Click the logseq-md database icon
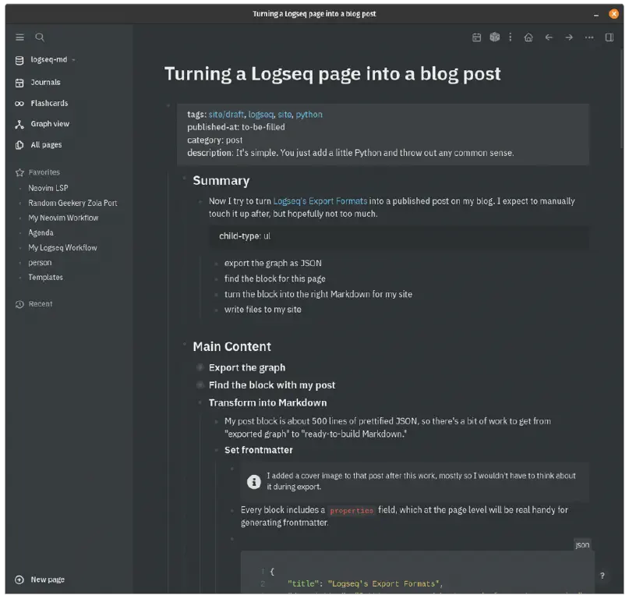This screenshot has height=599, width=629. 19,60
